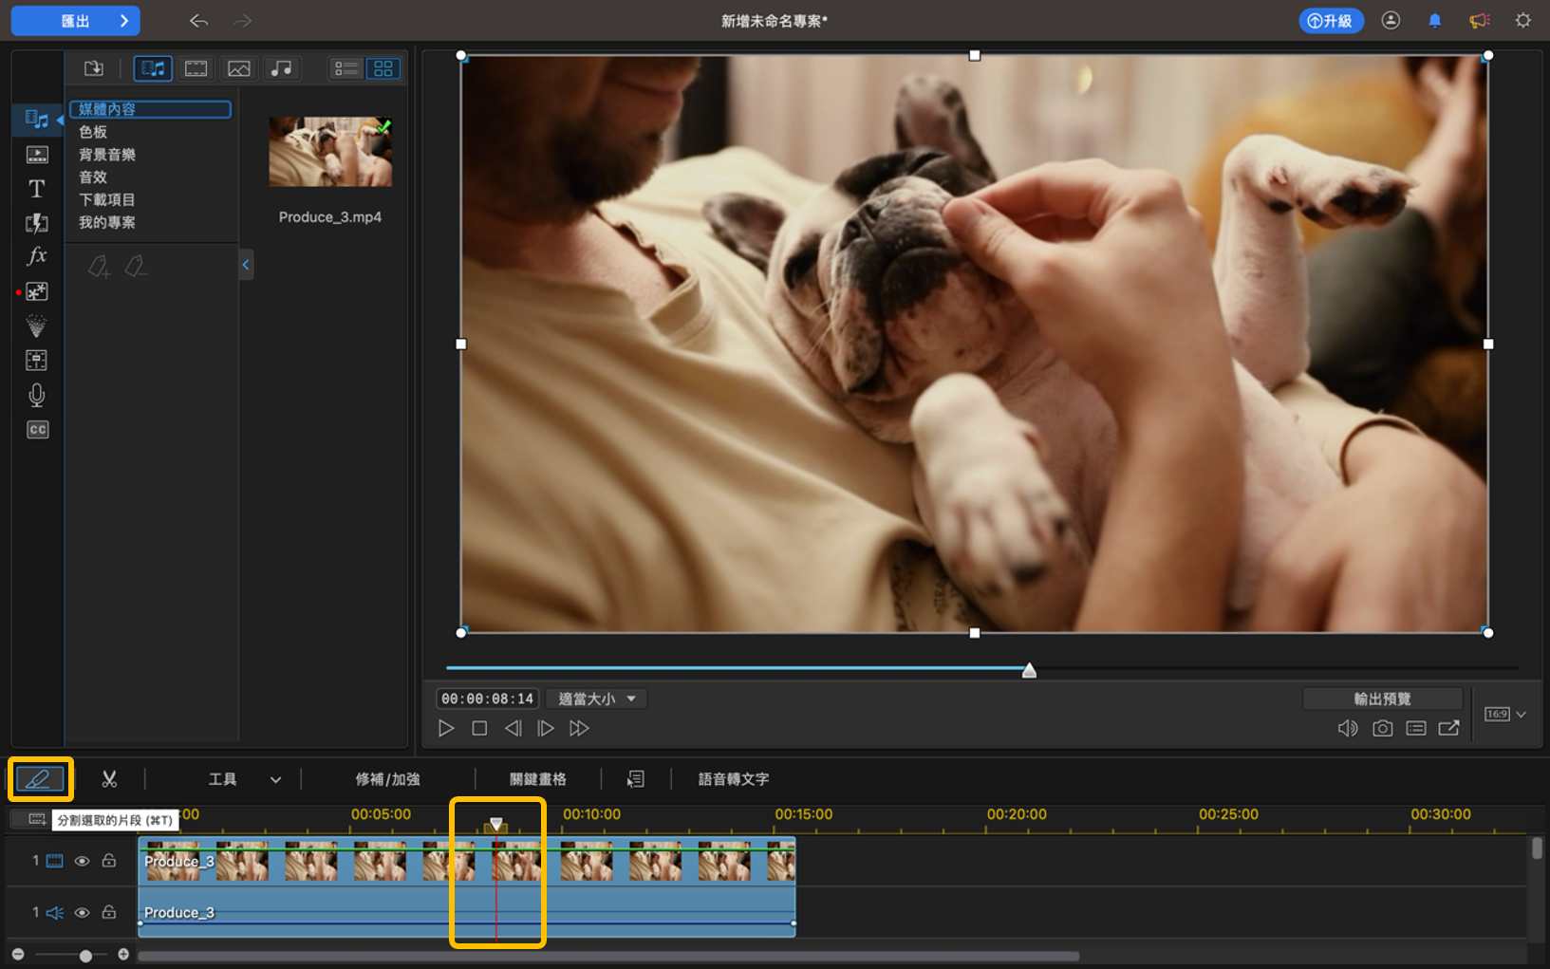Hide video track 1 with eye icon
1550x969 pixels.
point(83,861)
